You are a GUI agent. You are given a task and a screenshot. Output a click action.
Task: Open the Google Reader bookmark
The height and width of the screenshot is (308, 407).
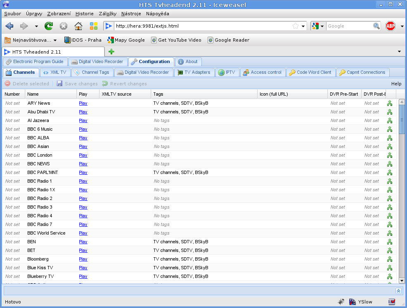(x=228, y=40)
